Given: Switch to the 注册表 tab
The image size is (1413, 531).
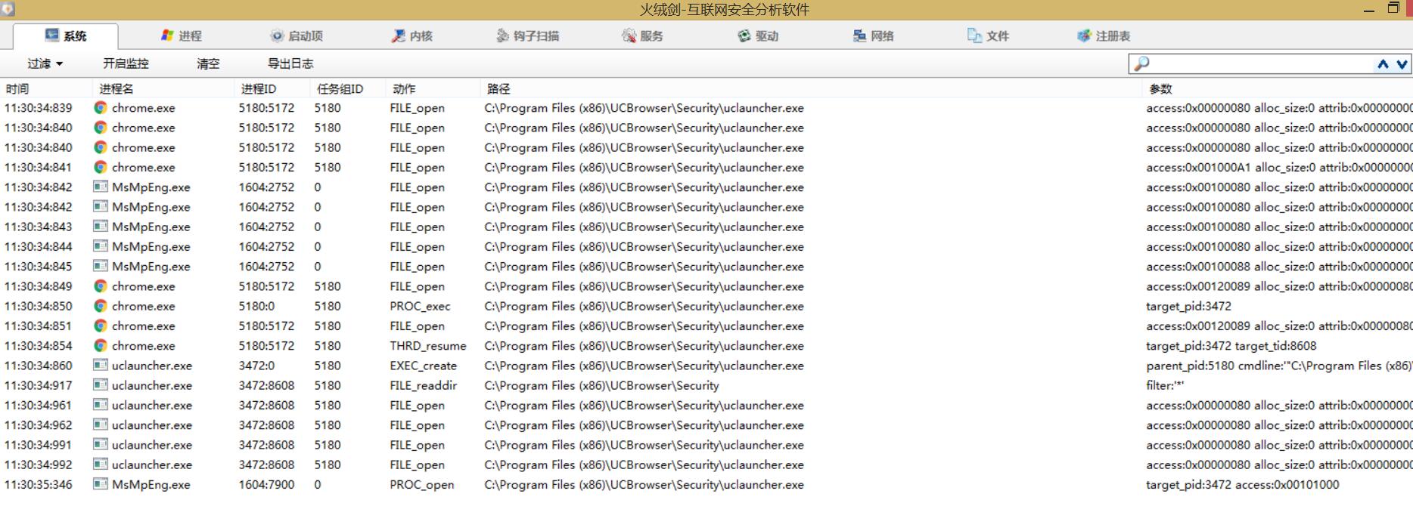Looking at the screenshot, I should (1104, 36).
